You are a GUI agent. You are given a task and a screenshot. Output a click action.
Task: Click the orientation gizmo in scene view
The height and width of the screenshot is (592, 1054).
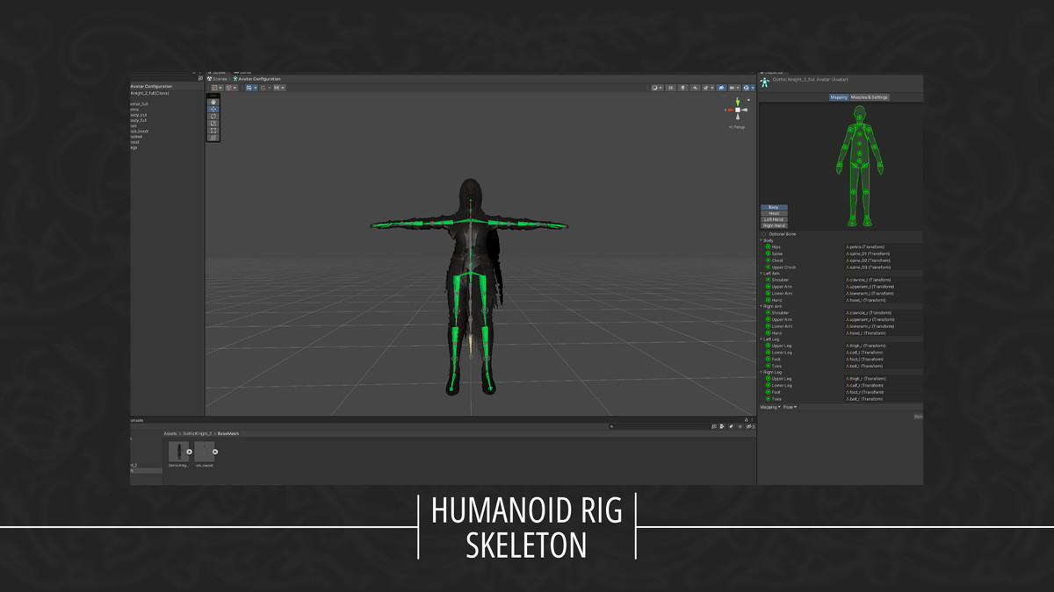(x=738, y=110)
